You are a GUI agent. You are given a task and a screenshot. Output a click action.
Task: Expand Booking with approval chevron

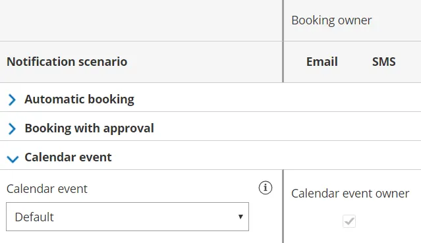click(x=12, y=128)
